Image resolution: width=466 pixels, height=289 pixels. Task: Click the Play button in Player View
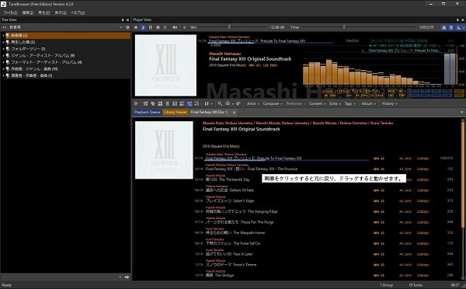(x=143, y=27)
